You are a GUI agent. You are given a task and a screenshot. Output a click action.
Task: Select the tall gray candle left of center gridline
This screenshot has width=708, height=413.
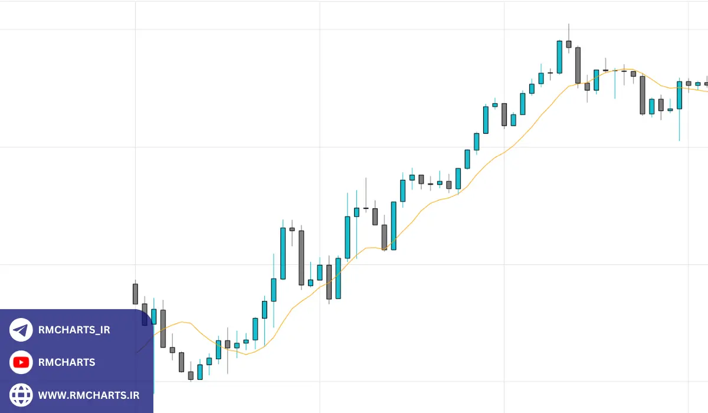point(301,258)
